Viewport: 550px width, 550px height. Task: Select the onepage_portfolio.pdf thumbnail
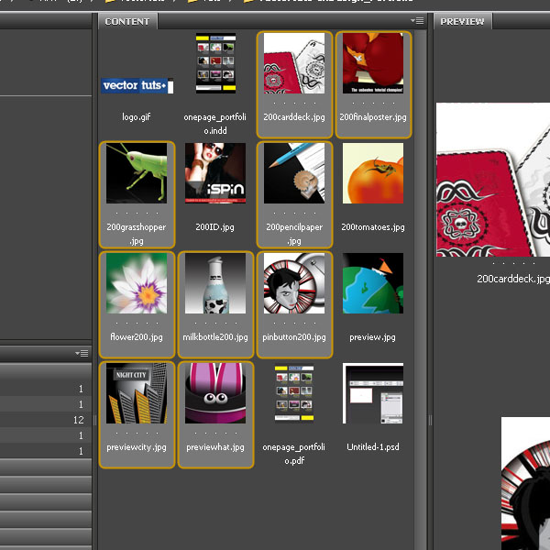[x=294, y=393]
